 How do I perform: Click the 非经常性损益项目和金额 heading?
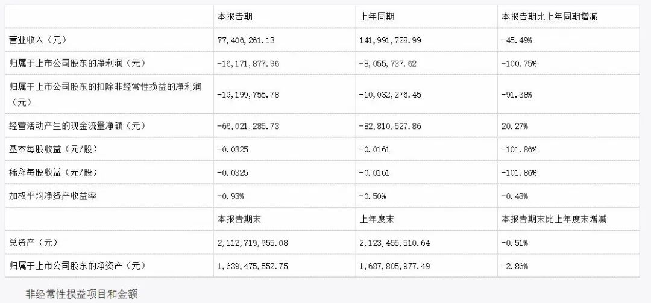point(82,295)
